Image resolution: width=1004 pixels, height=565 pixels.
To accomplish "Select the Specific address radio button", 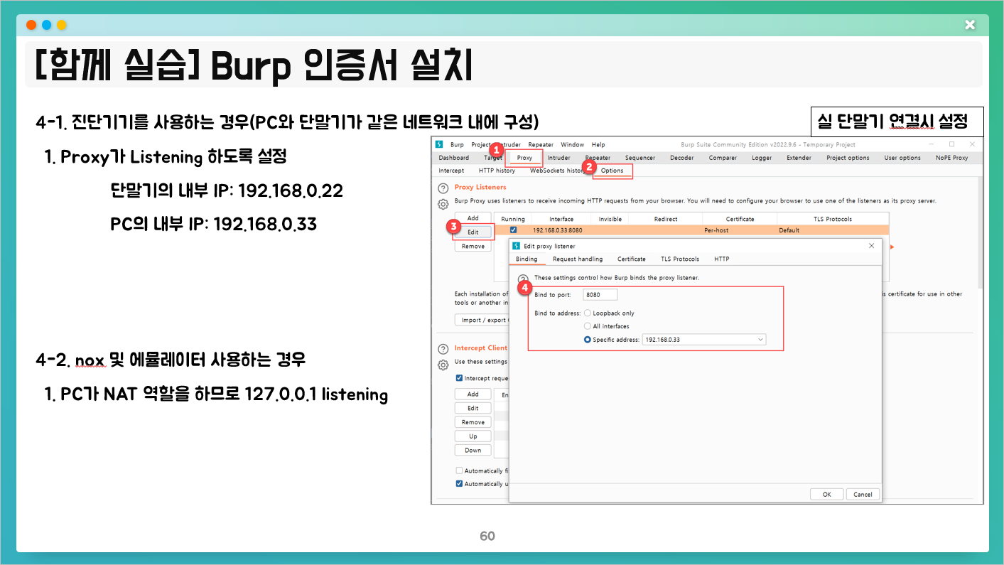I will 588,340.
